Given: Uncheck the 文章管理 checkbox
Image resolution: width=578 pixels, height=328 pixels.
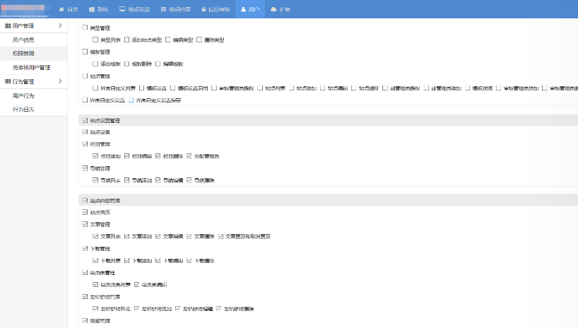Looking at the screenshot, I should point(85,224).
